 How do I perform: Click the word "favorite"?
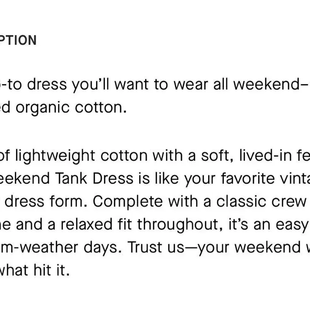pos(248,179)
